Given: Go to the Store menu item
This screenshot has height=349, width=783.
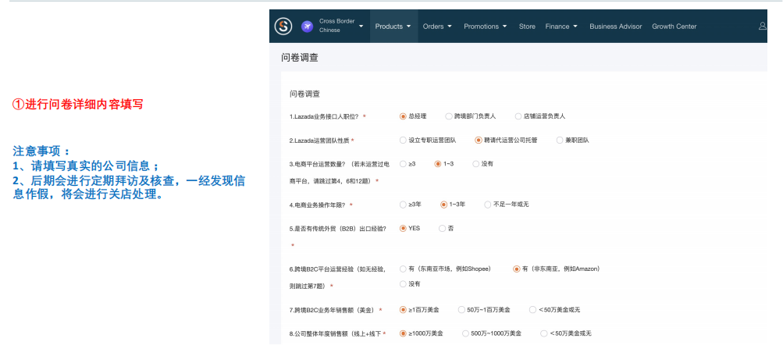Looking at the screenshot, I should [x=527, y=27].
